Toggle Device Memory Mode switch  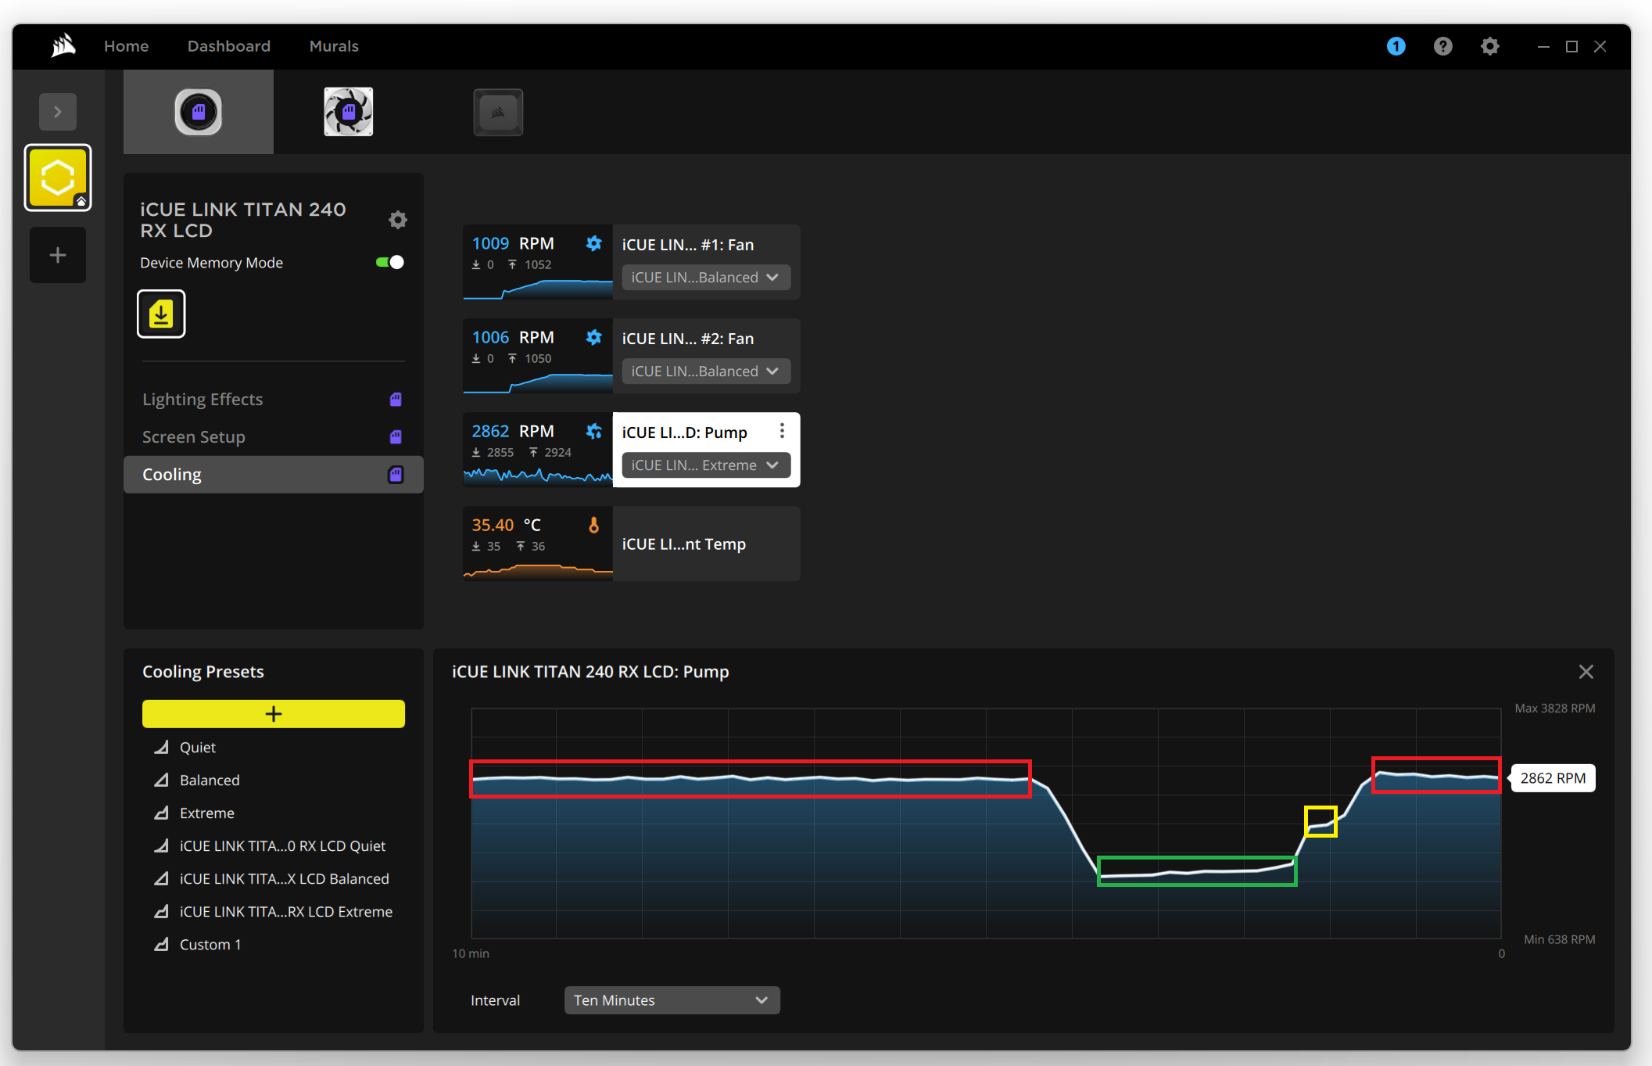(390, 262)
